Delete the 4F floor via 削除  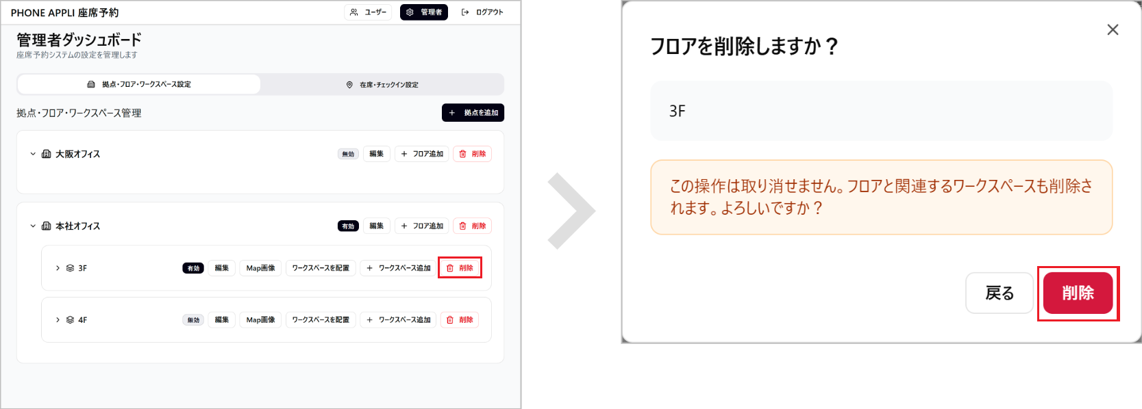pyautogui.click(x=460, y=319)
